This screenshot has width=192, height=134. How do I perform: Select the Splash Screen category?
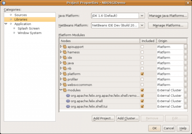click(29, 29)
